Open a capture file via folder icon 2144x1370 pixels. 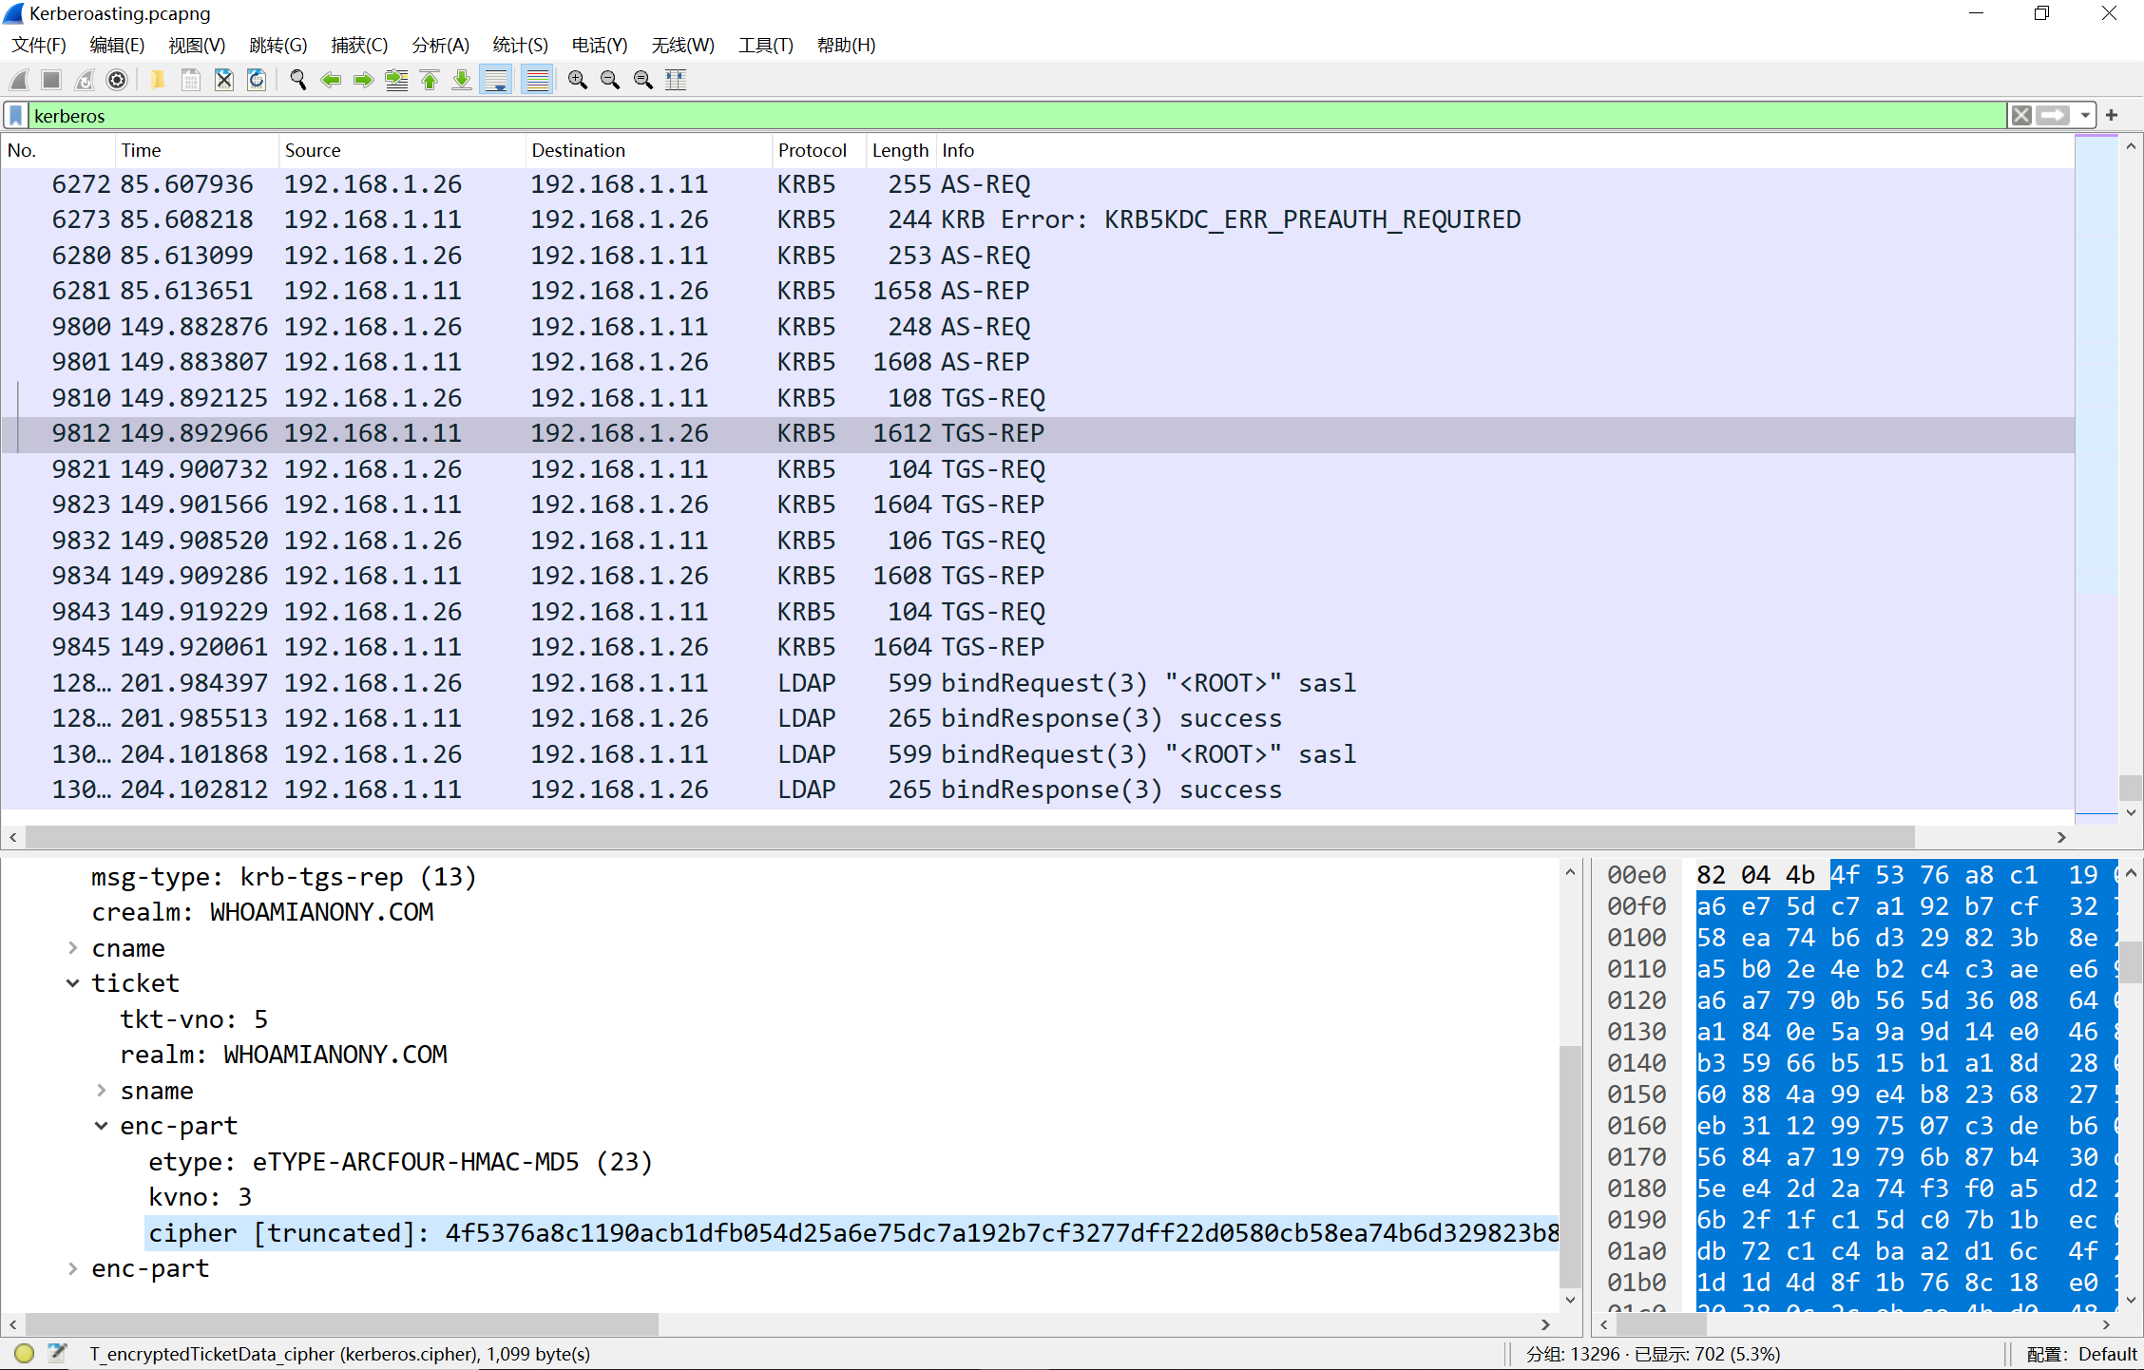158,80
